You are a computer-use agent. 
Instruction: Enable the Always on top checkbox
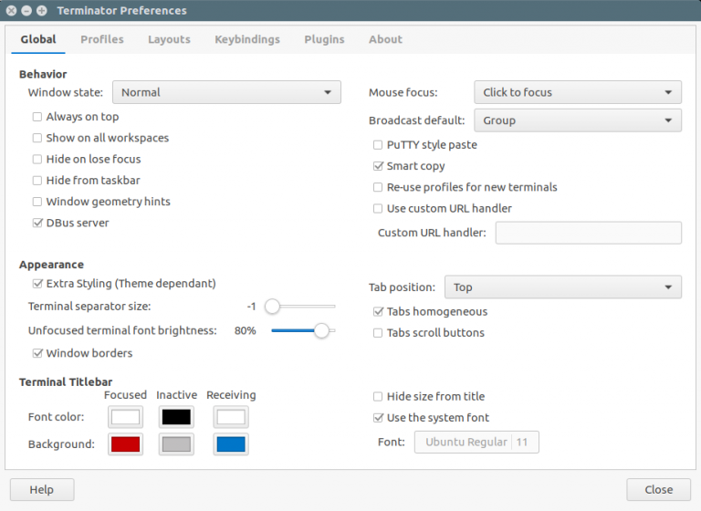[x=37, y=117]
